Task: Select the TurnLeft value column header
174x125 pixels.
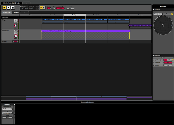Action: tap(53, 15)
